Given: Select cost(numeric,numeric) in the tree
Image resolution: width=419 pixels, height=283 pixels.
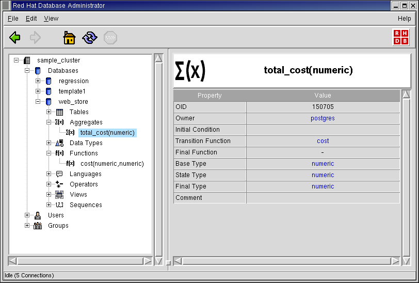Looking at the screenshot, I should tap(112, 163).
